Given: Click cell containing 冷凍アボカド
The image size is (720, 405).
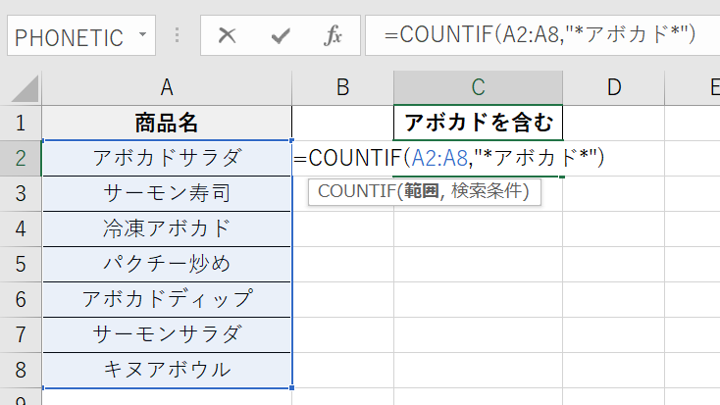Looking at the screenshot, I should tap(167, 228).
